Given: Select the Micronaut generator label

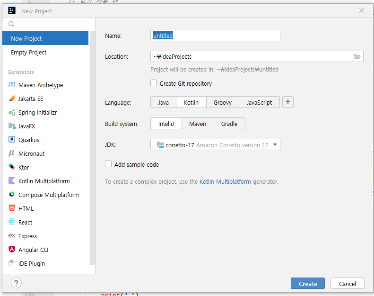Looking at the screenshot, I should [x=31, y=153].
